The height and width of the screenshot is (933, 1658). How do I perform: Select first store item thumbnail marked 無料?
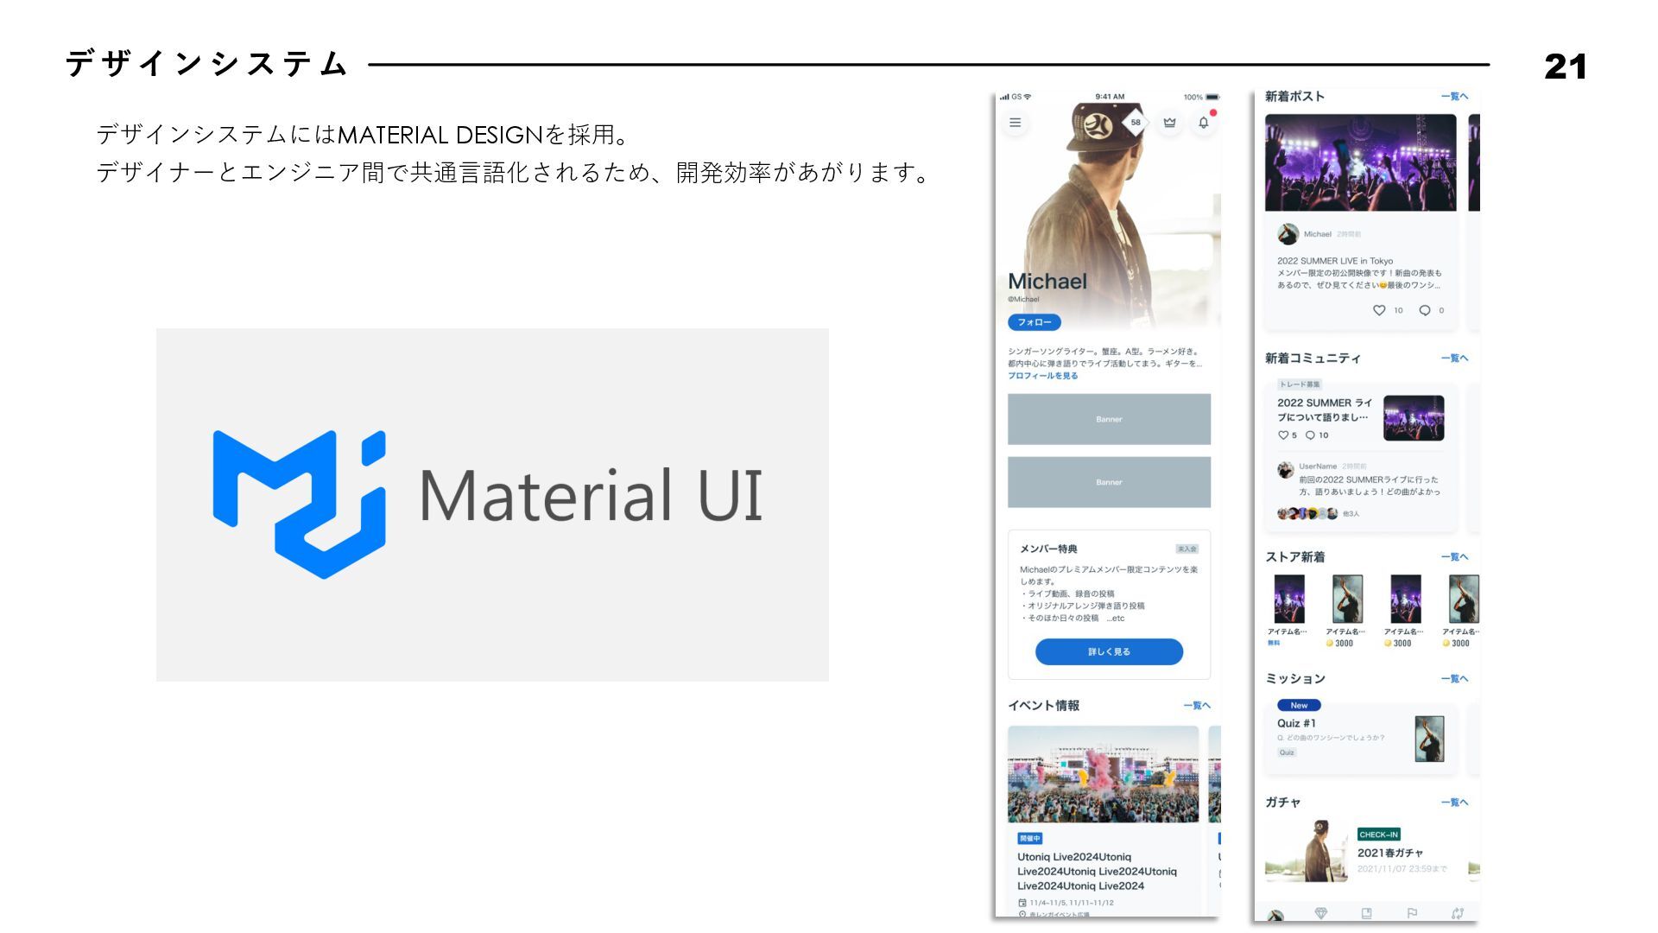pos(1288,599)
